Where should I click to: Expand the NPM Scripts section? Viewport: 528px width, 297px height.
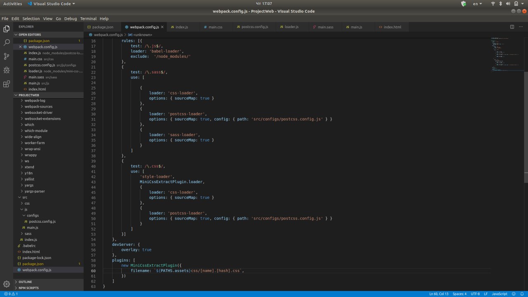click(x=28, y=288)
